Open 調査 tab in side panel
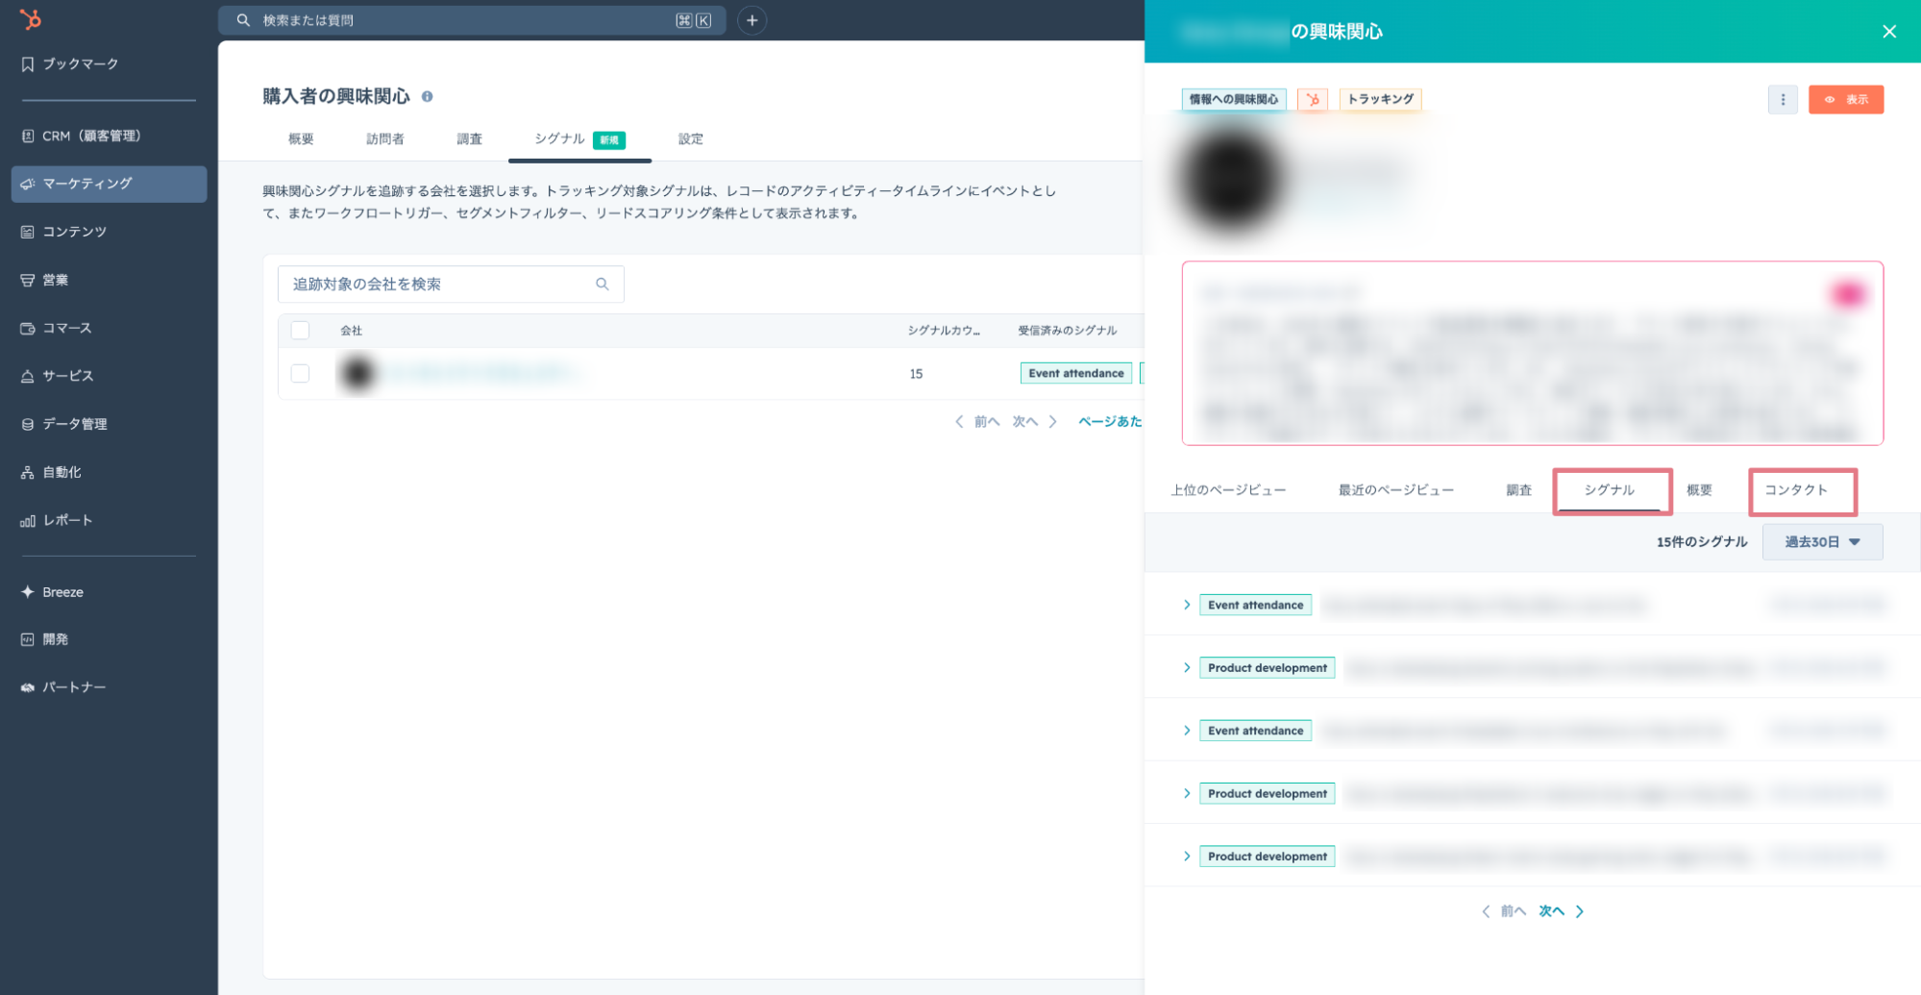The width and height of the screenshot is (1921, 995). [1519, 490]
